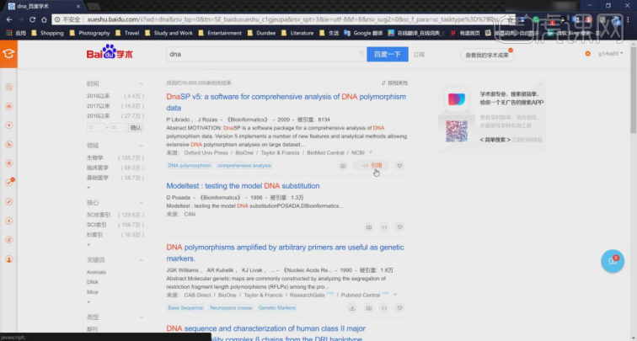Click the pencil edit icon in left sidebar
This screenshot has width=637, height=341.
pos(9,202)
